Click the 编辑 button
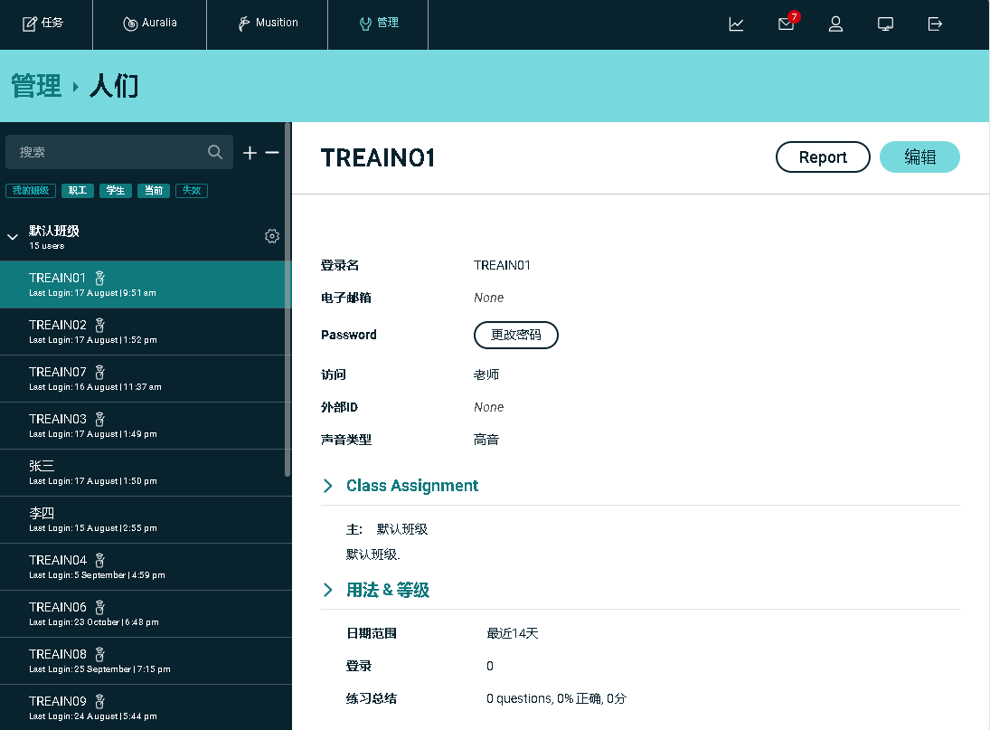Screen dimensions: 990x730 (x=919, y=157)
